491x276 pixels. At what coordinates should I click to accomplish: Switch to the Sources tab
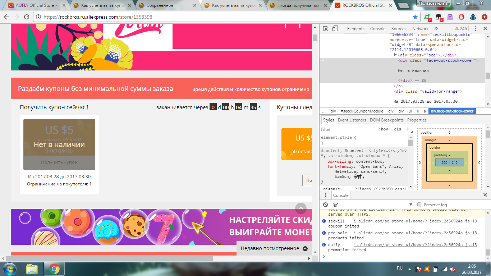pos(399,29)
